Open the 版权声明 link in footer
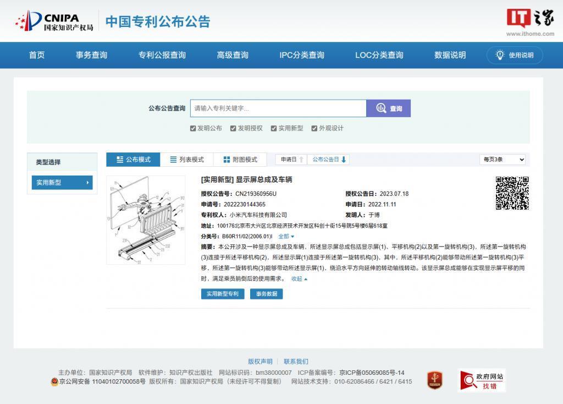This screenshot has width=563, height=404. point(261,361)
